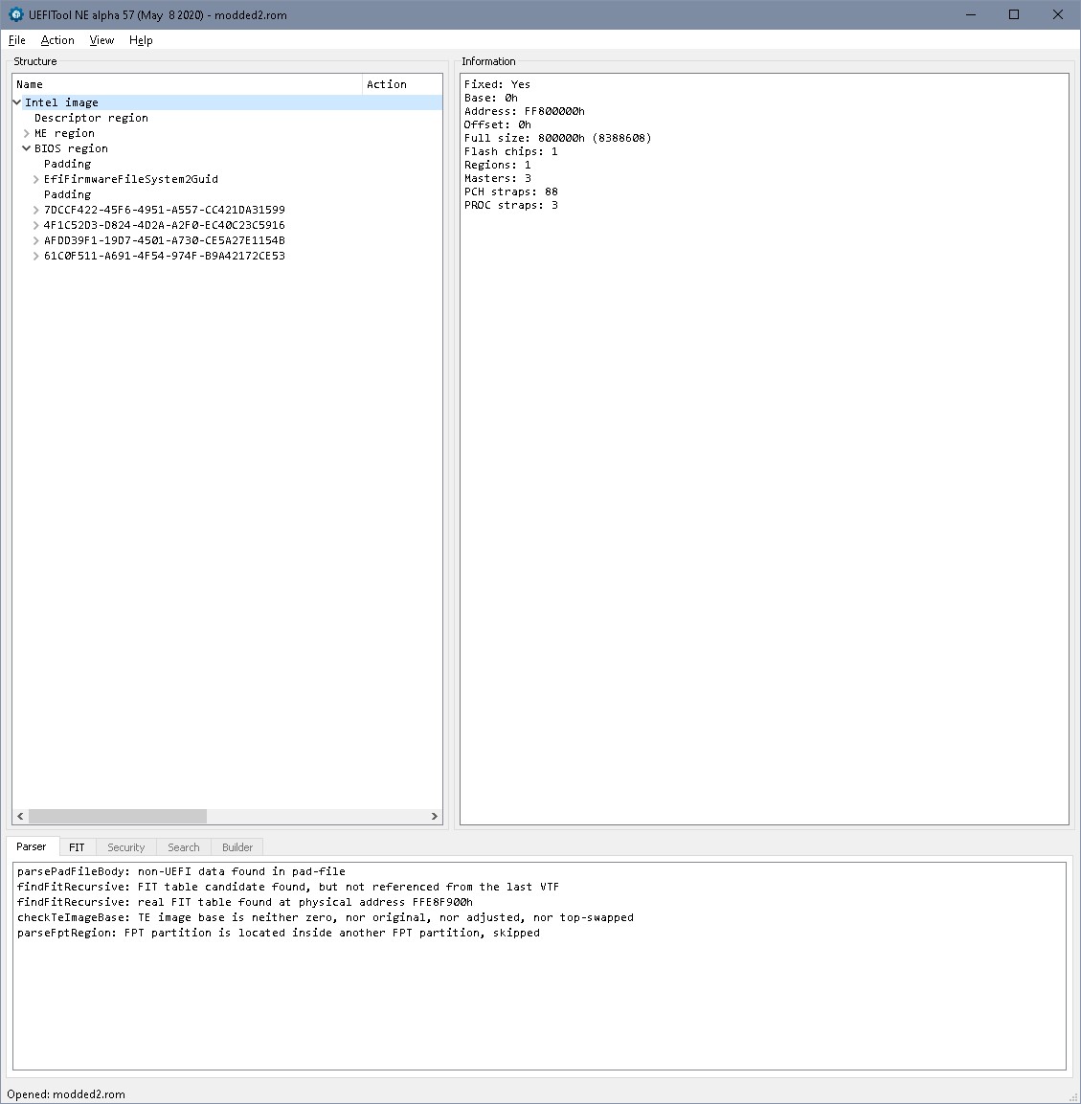Click the 'Masters: 3' info line

[x=497, y=178]
